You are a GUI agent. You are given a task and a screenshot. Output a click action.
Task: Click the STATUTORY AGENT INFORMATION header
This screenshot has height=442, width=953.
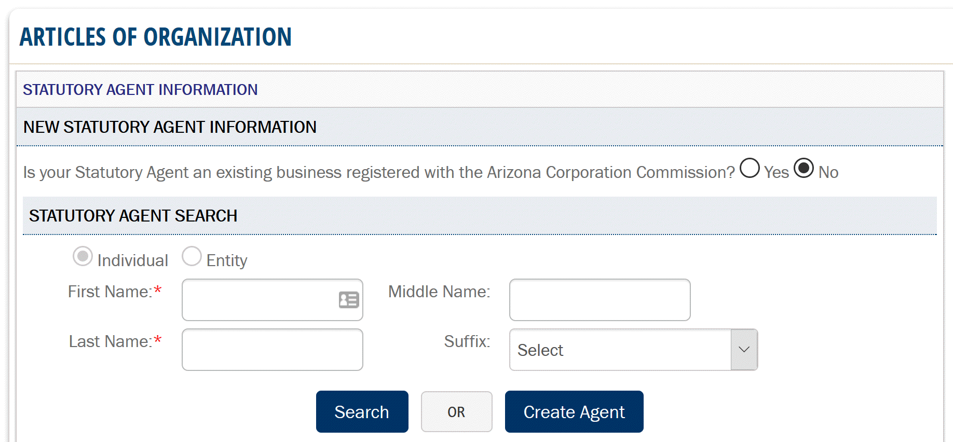140,90
